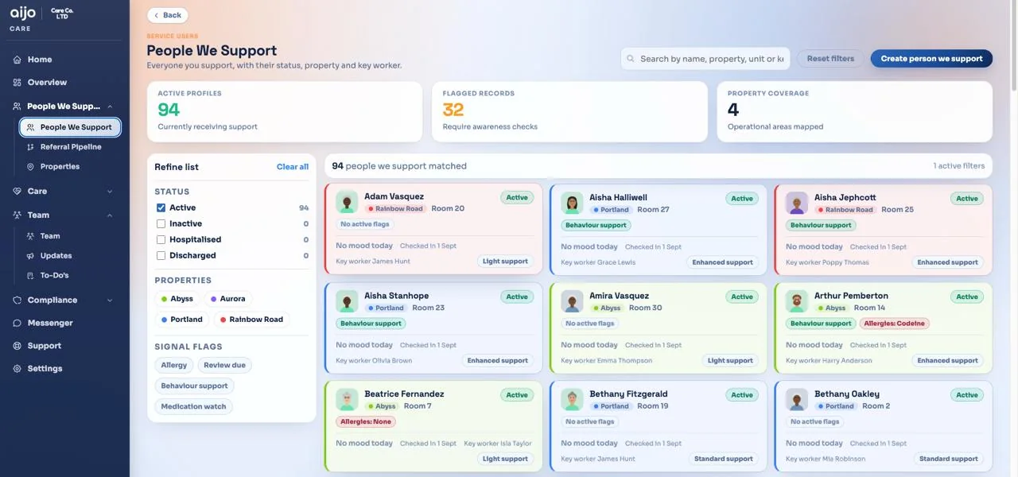Click the People We Support group icon

click(17, 107)
